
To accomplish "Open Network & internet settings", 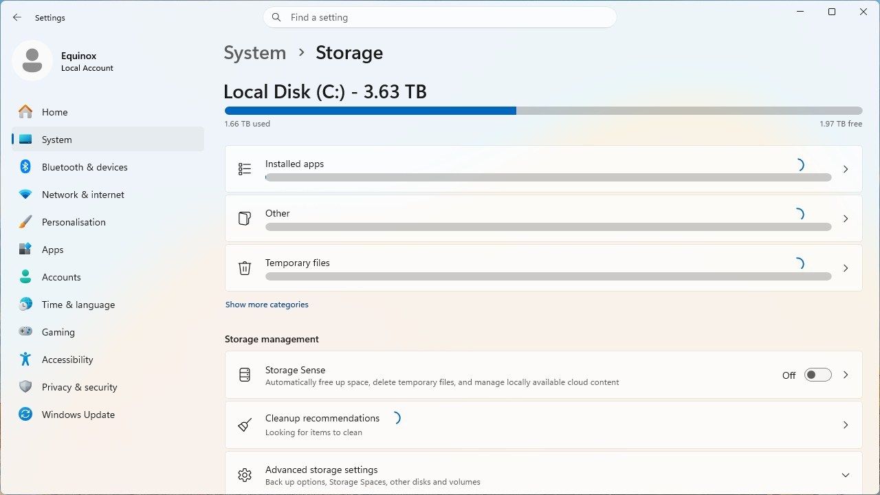I will [x=108, y=195].
